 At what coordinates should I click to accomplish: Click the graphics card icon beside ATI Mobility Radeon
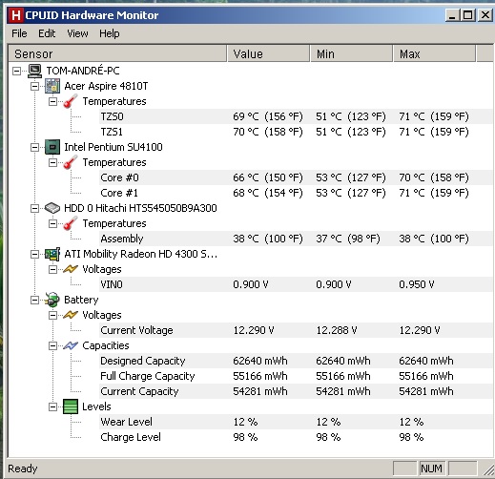click(x=52, y=254)
